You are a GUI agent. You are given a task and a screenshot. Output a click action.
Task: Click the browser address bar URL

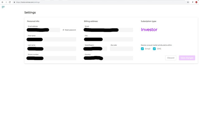click(x=28, y=2)
